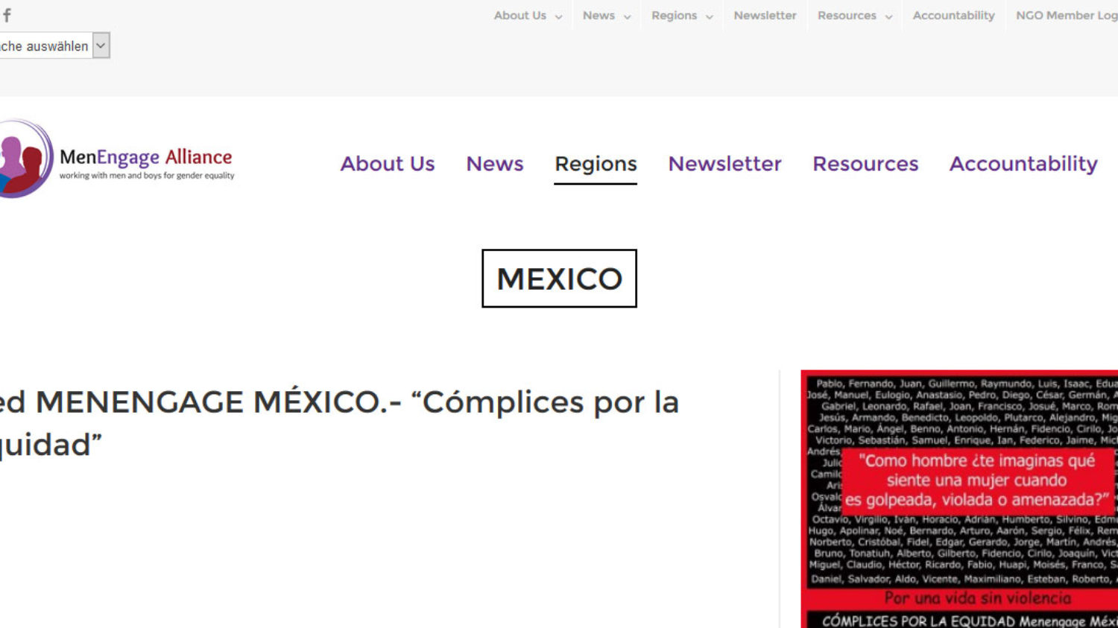This screenshot has height=628, width=1118.
Task: Expand the top bar Resources chevron
Action: 888,16
